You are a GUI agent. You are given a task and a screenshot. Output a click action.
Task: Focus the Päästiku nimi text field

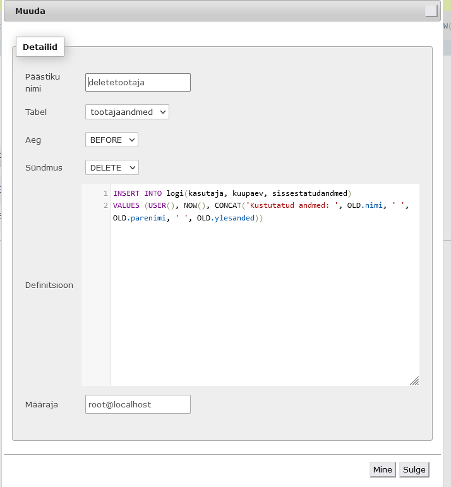pos(138,82)
